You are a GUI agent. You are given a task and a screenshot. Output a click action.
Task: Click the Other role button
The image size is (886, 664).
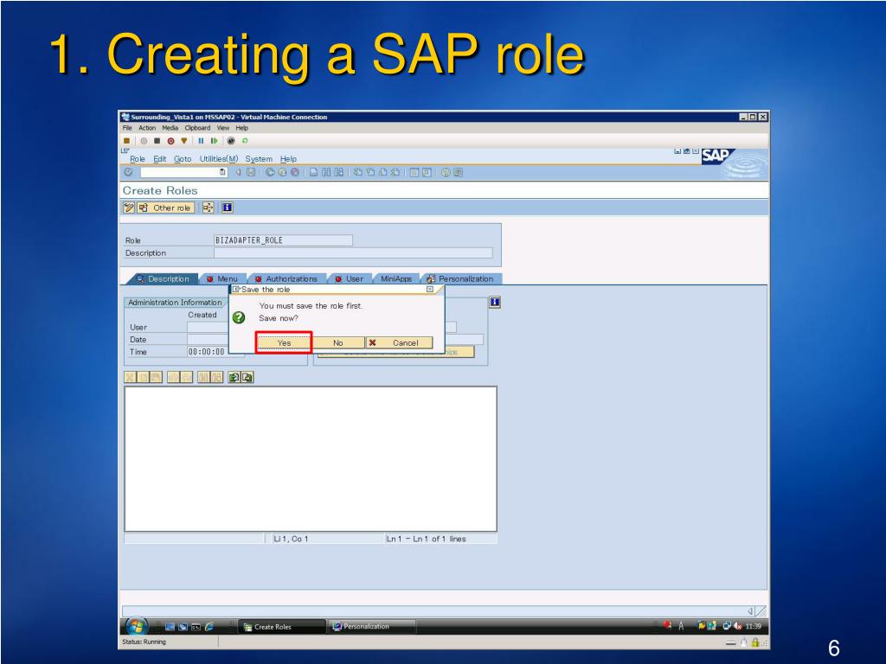(x=165, y=207)
